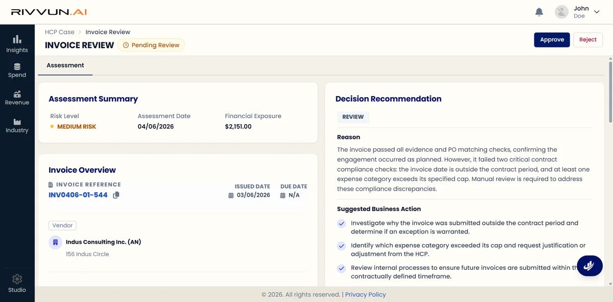
Task: Approve the invoice
Action: pyautogui.click(x=552, y=40)
